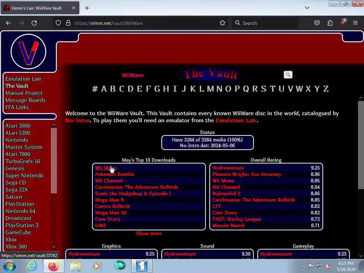Open FFA Links in the sidebar

click(17, 107)
